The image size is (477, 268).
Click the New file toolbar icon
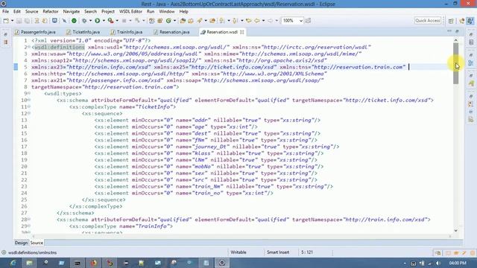6,21
